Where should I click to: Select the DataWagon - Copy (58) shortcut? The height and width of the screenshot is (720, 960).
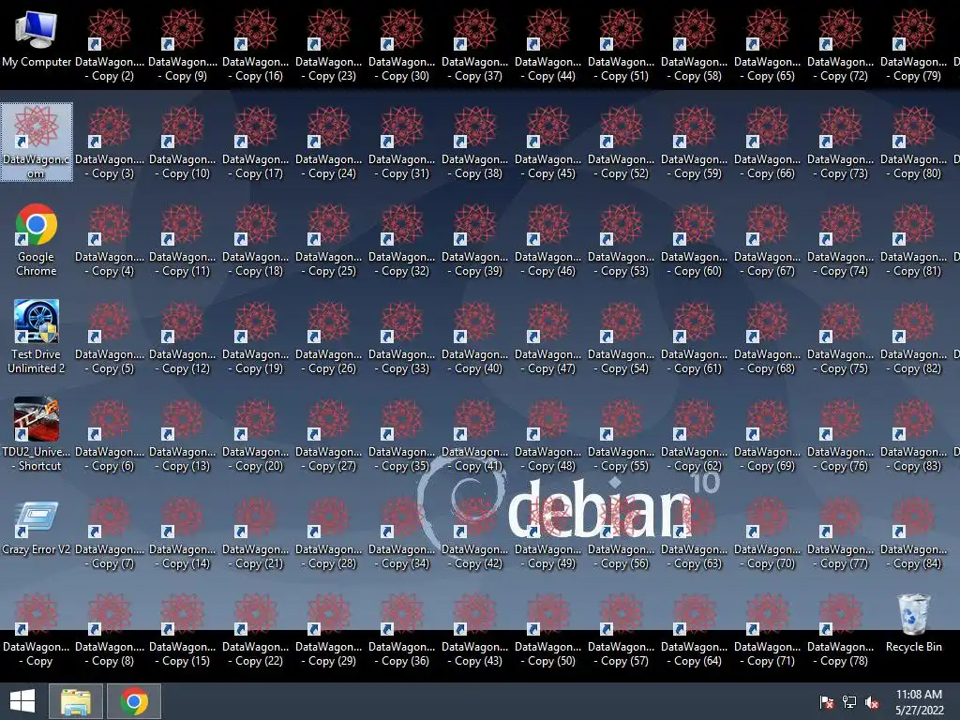(x=695, y=45)
